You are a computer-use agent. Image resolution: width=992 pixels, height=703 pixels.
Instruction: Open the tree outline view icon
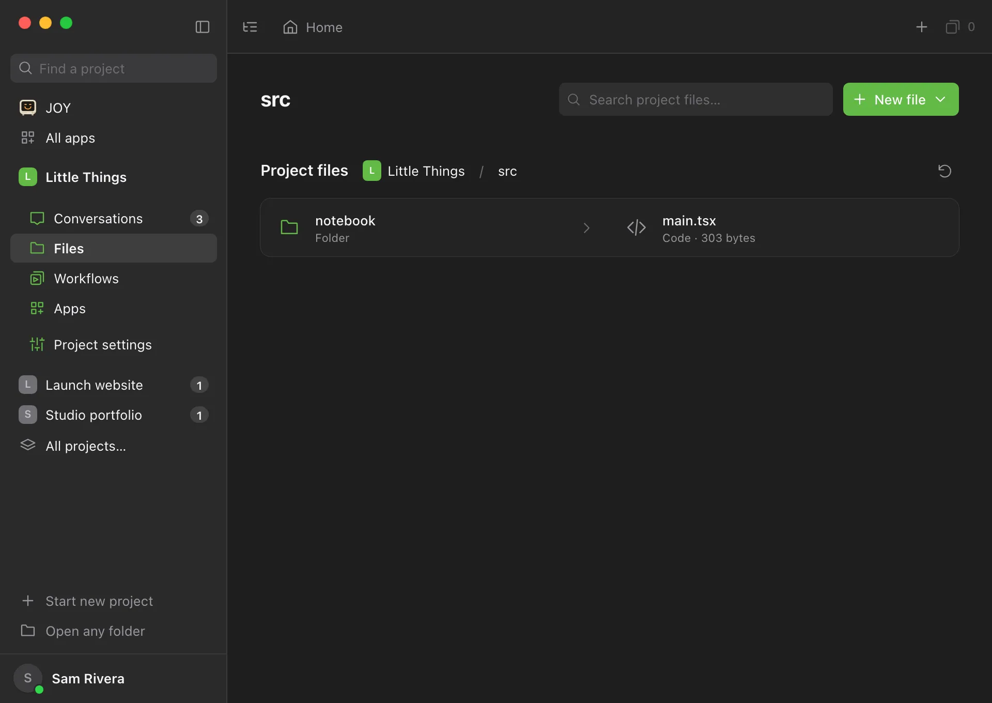click(x=250, y=27)
